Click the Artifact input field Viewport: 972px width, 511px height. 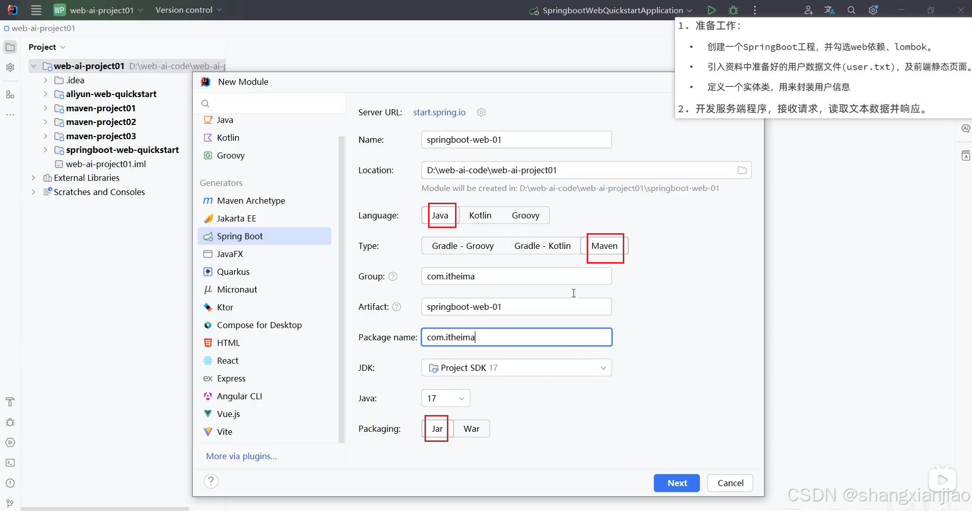(517, 307)
